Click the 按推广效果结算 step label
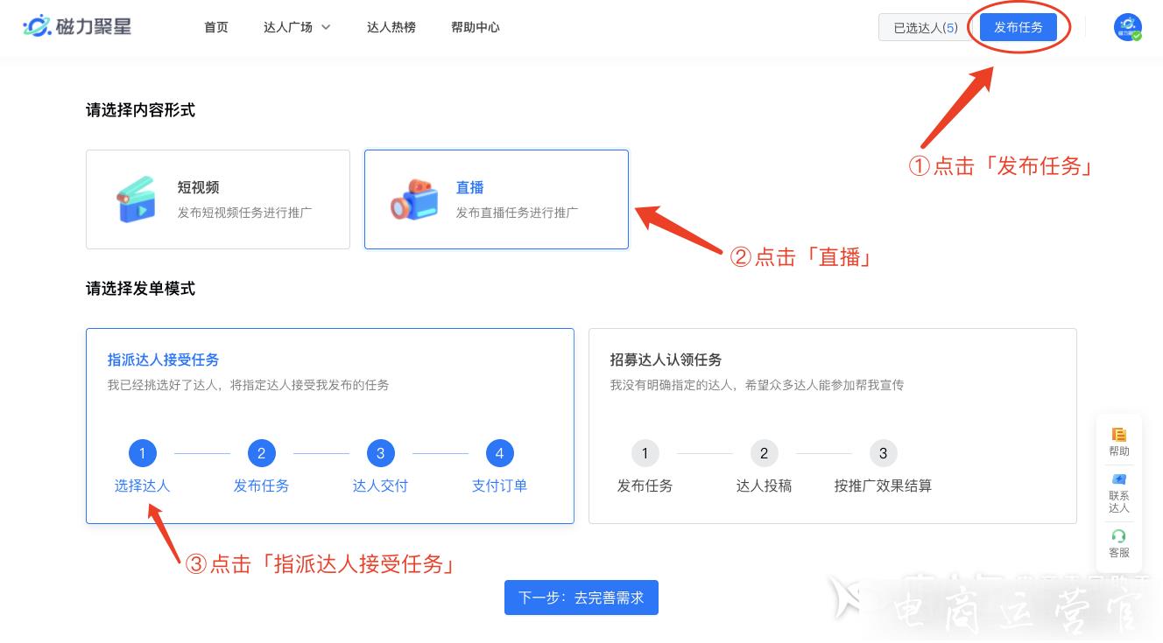 coord(883,486)
